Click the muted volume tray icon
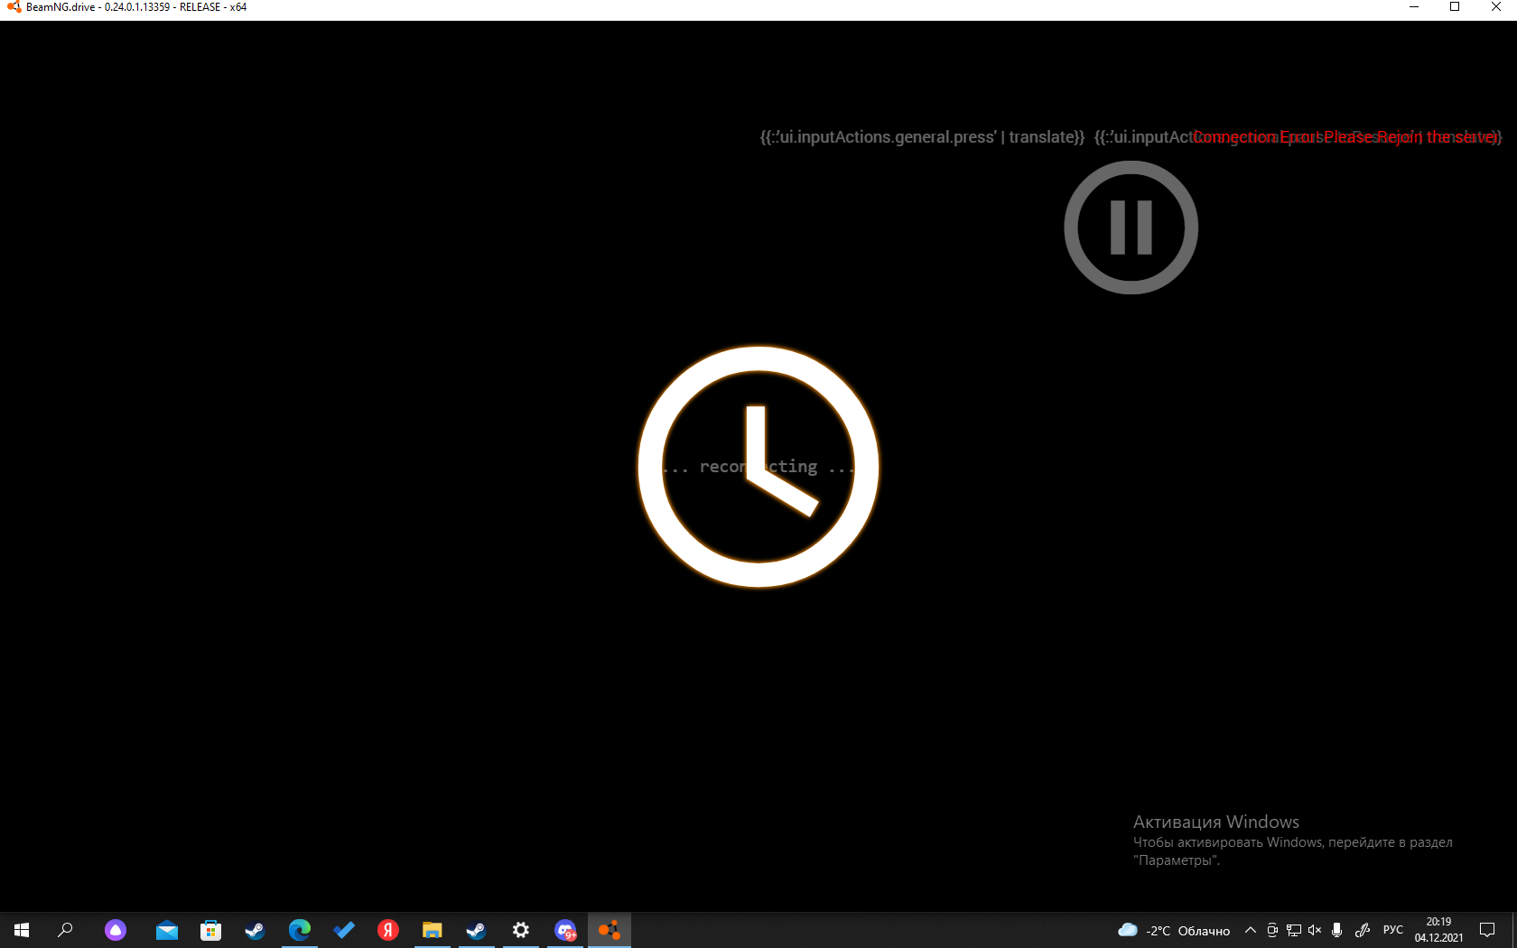Image resolution: width=1517 pixels, height=948 pixels. pos(1315,930)
